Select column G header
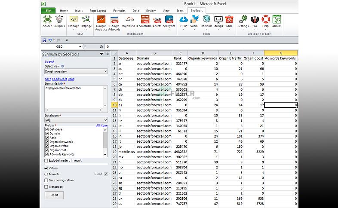The image size is (338, 208). coord(281,53)
